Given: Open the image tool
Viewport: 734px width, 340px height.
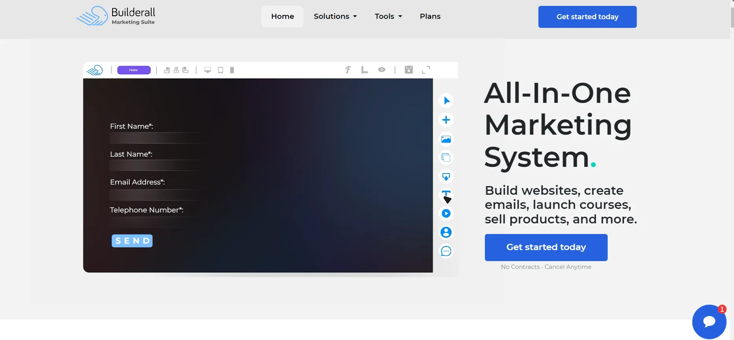Looking at the screenshot, I should point(446,139).
